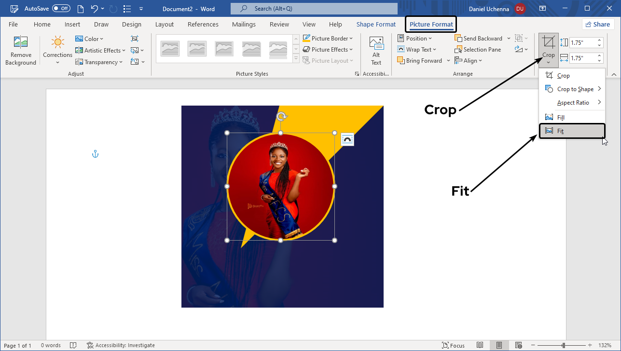The height and width of the screenshot is (351, 621).
Task: Click the Accessibility: Investigate status icon
Action: click(90, 345)
